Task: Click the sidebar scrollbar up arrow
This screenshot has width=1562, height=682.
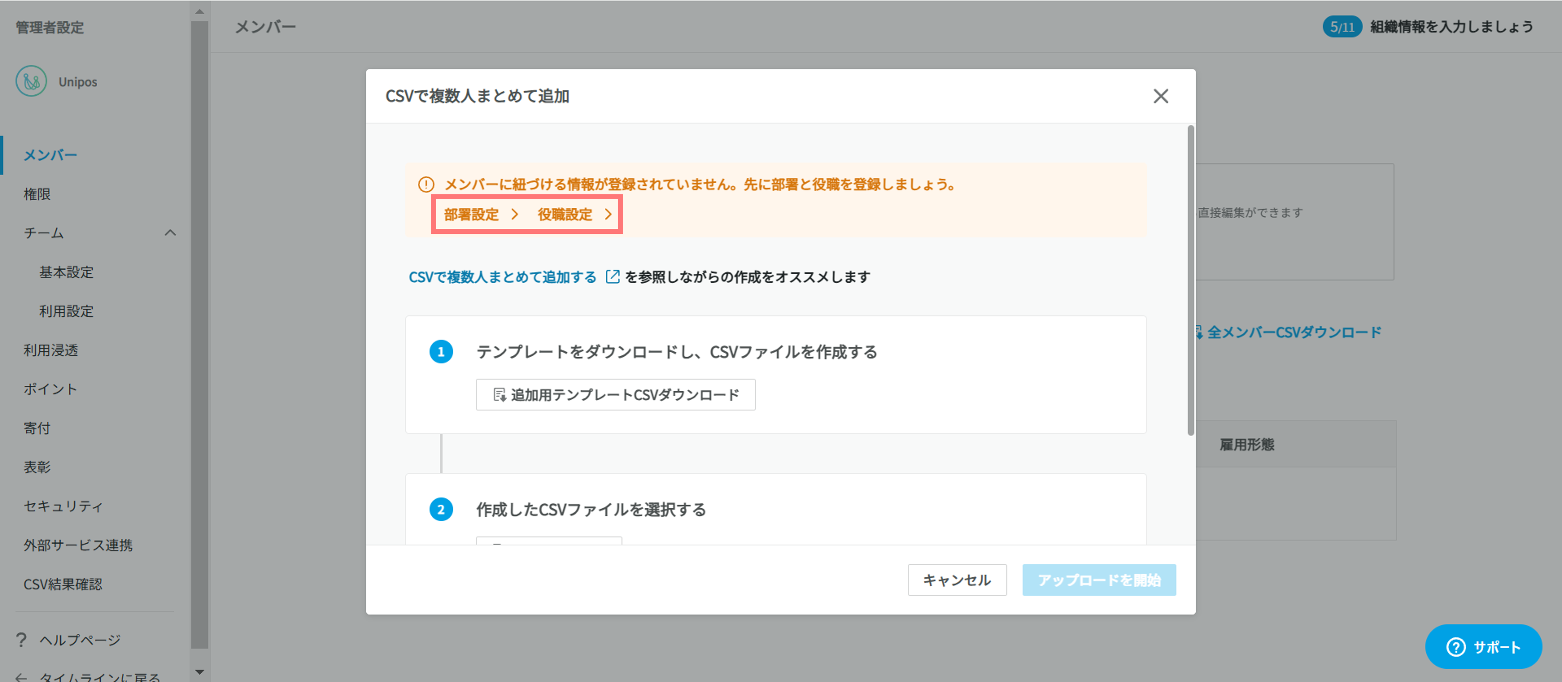Action: 200,11
